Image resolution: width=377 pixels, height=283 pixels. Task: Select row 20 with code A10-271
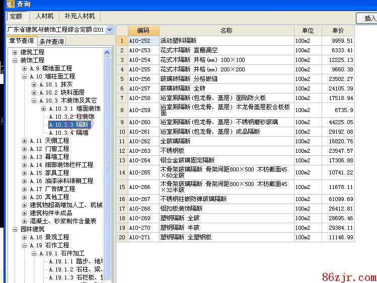[x=227, y=237]
